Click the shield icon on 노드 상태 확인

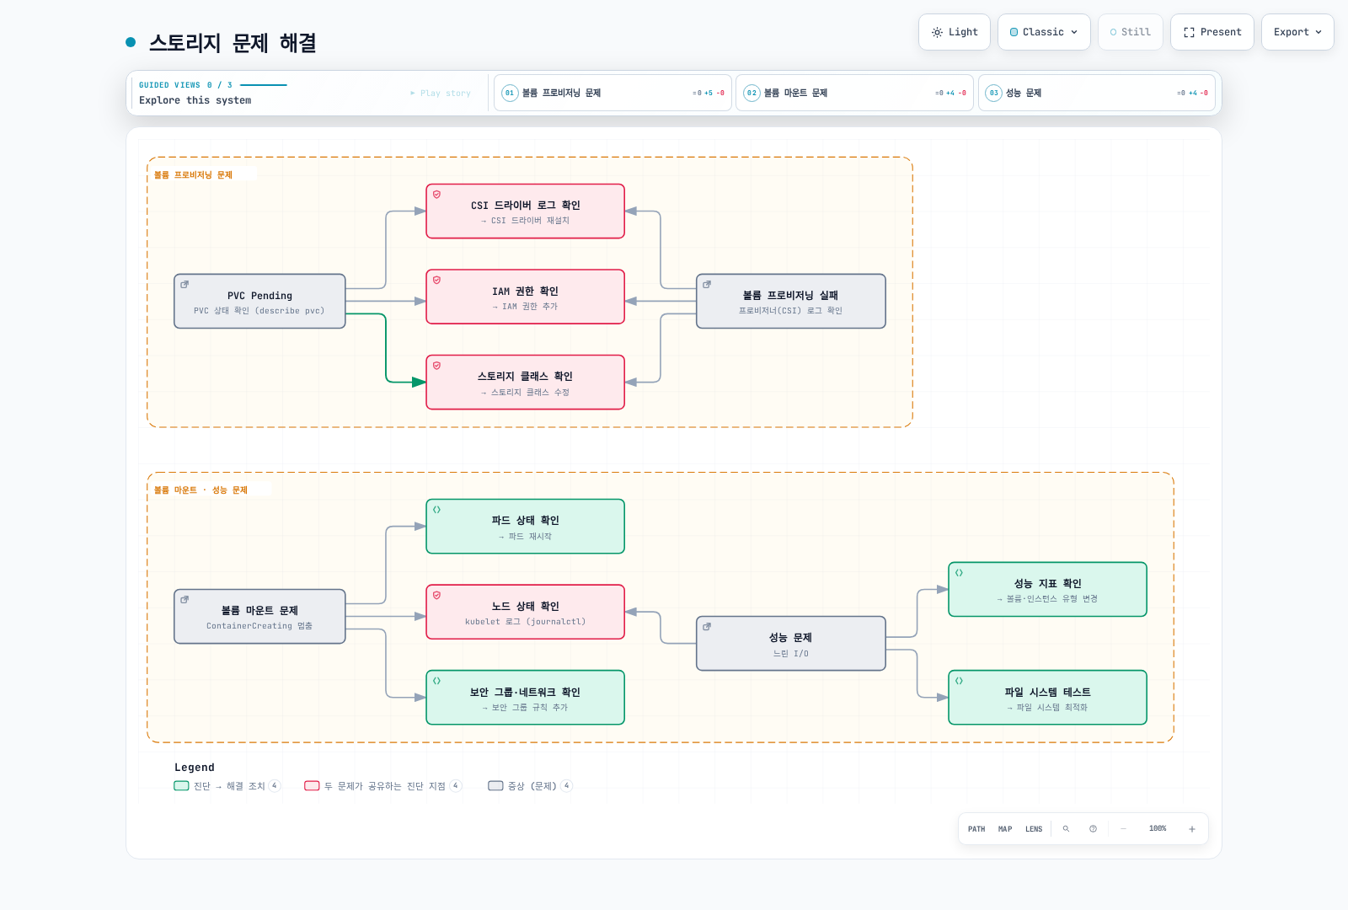pyautogui.click(x=437, y=595)
